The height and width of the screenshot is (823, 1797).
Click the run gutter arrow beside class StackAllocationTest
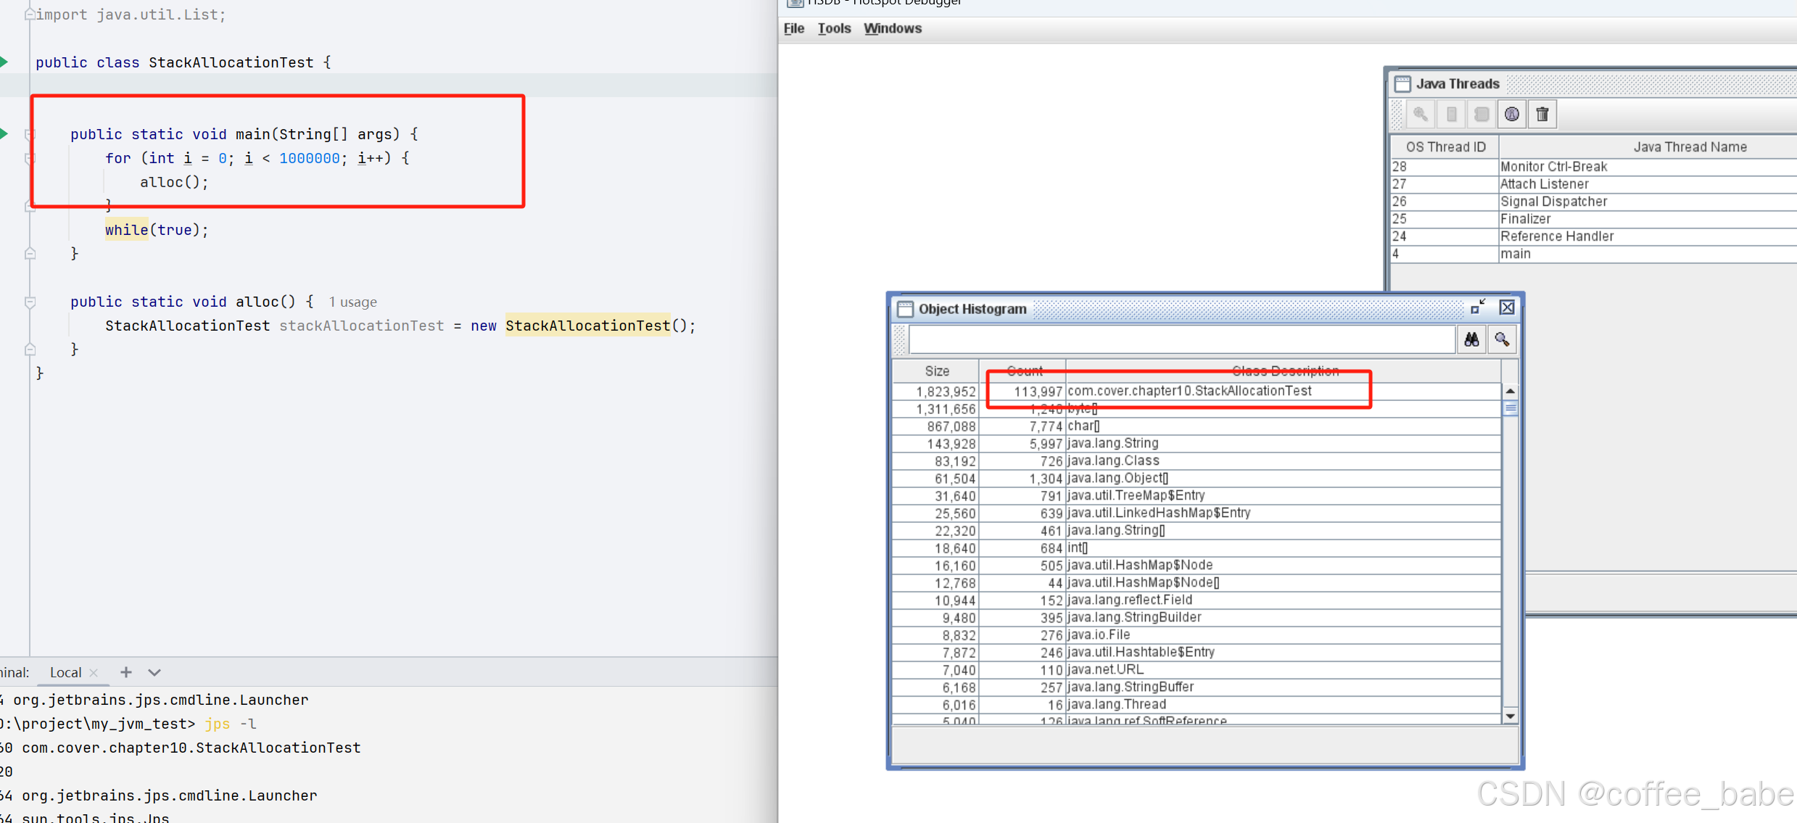click(x=4, y=62)
